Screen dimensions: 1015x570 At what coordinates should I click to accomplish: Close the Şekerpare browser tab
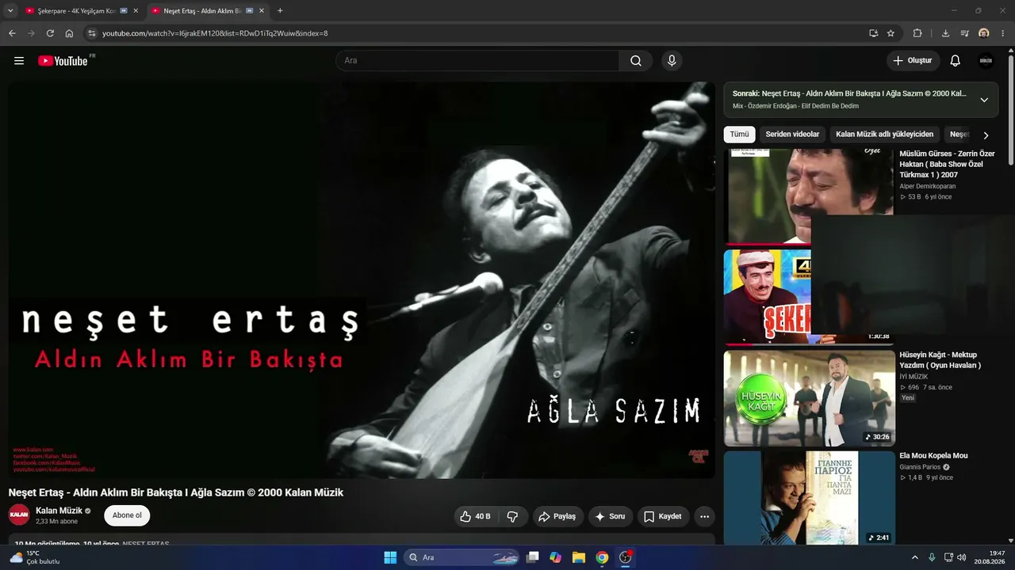(x=136, y=11)
